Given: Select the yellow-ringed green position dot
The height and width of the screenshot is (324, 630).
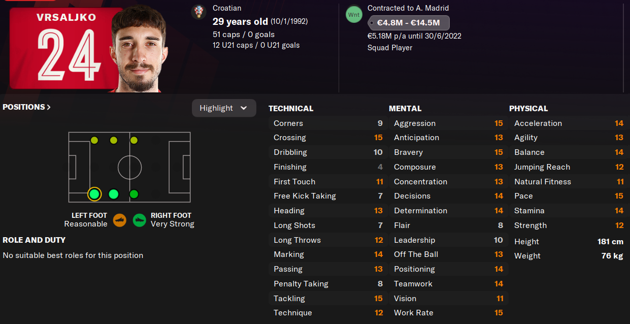Looking at the screenshot, I should point(94,194).
